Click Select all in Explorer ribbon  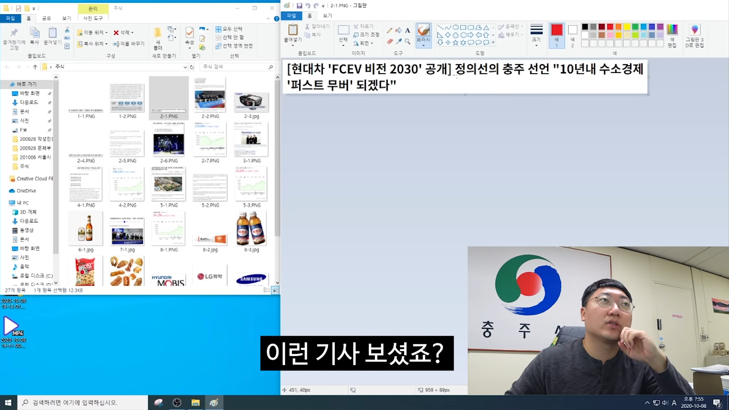pos(229,29)
